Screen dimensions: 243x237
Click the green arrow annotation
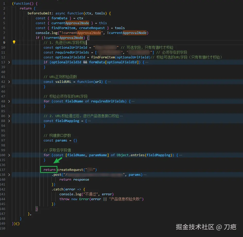click(x=57, y=161)
